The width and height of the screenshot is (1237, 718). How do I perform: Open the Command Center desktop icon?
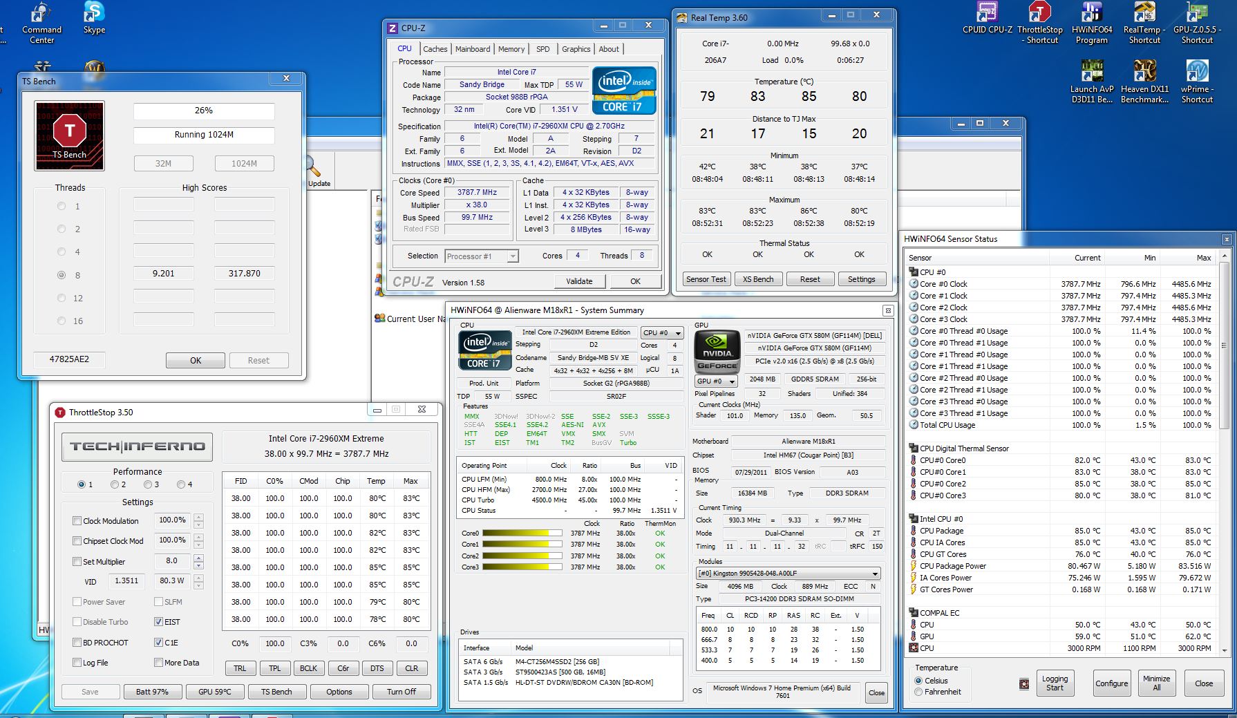(x=41, y=23)
